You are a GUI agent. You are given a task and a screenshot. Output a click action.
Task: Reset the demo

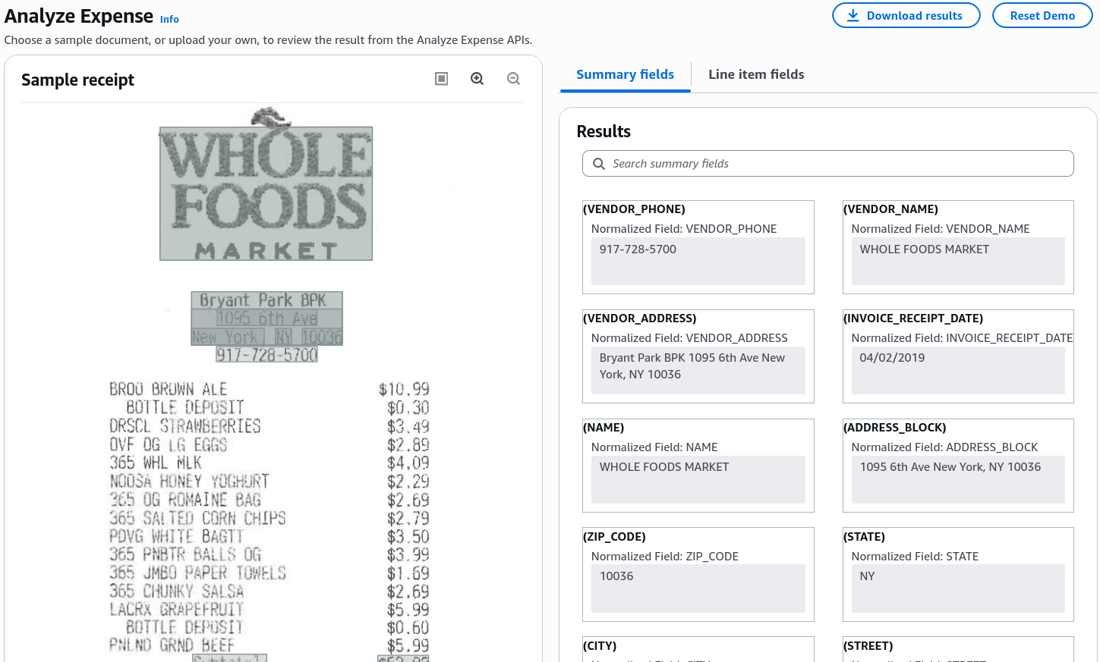pyautogui.click(x=1042, y=15)
